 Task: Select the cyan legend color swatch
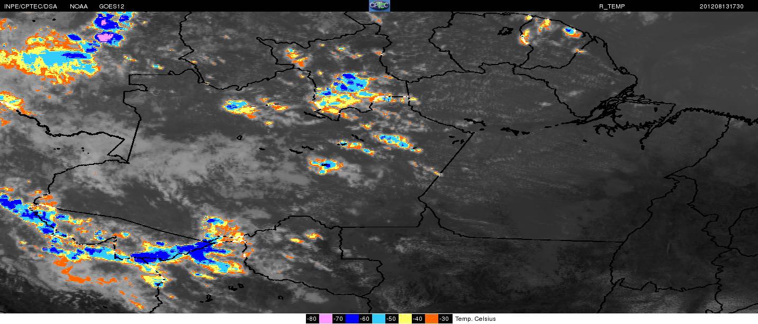(x=378, y=319)
